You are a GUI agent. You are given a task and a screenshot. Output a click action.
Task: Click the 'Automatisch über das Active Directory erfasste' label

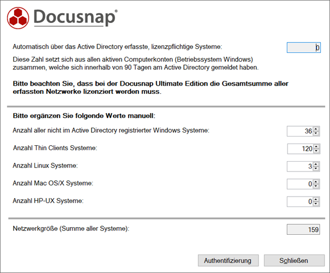click(x=117, y=46)
